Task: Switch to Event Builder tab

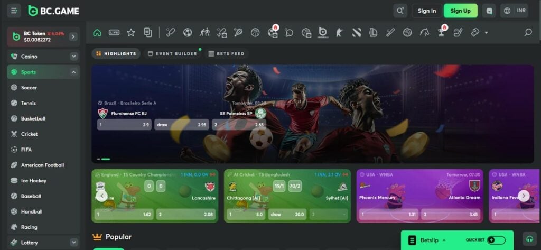Action: 172,53
